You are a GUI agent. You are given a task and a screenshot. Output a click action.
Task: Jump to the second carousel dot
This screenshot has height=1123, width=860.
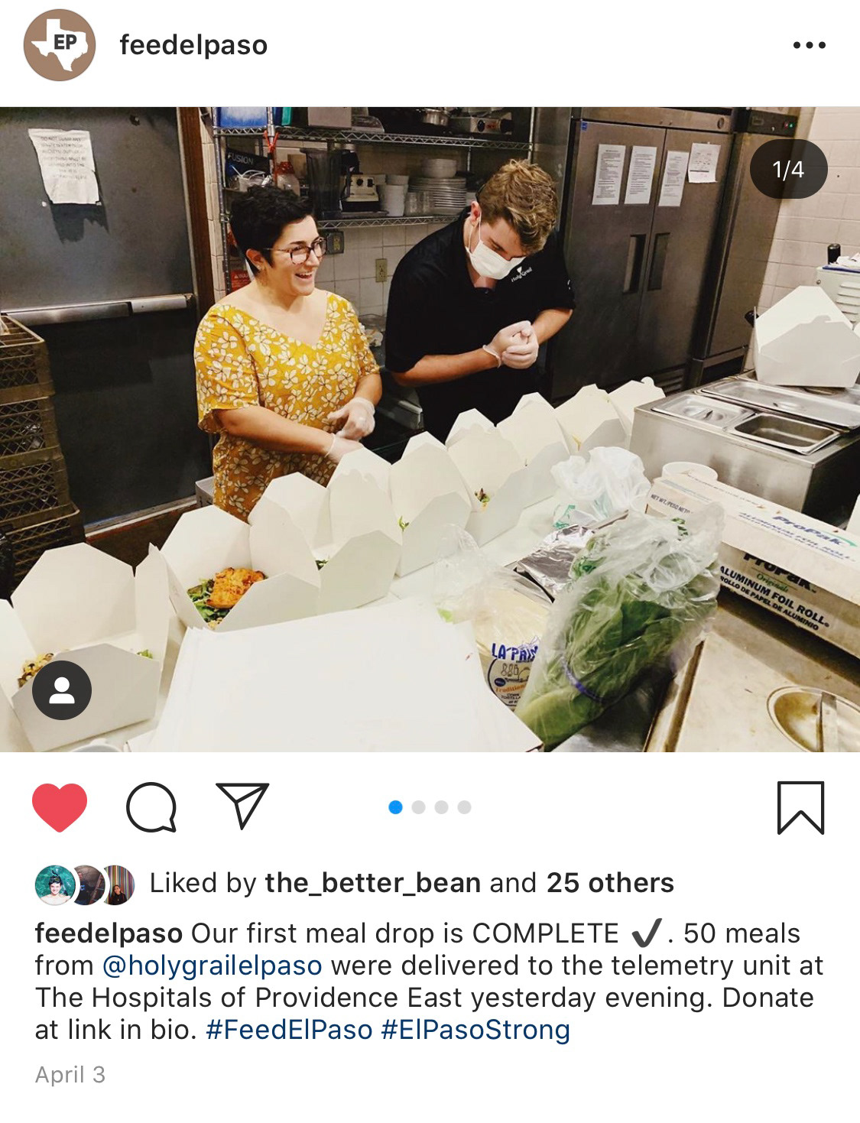(418, 807)
